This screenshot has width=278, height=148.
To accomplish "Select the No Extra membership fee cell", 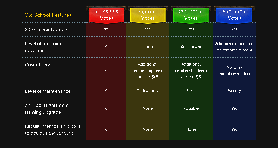I will (x=234, y=70).
